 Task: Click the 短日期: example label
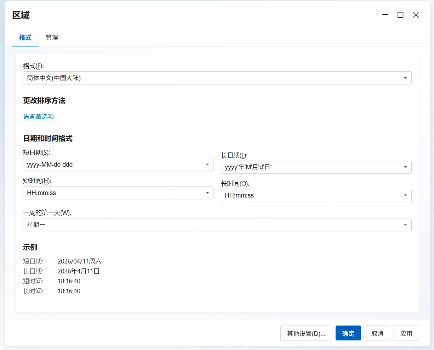33,261
